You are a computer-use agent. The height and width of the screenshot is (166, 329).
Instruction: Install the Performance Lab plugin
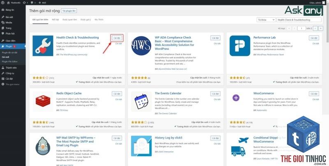tap(314, 38)
